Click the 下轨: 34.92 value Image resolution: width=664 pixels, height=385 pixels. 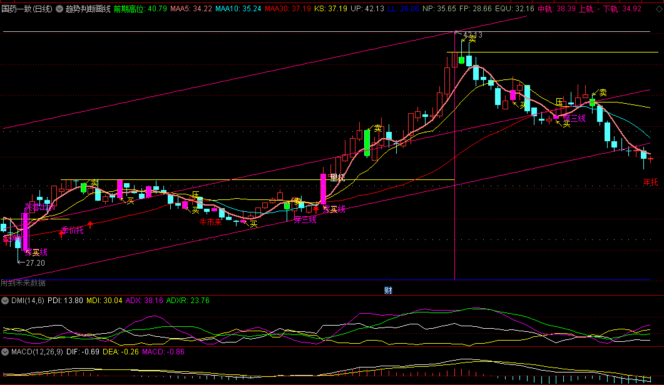pos(622,9)
